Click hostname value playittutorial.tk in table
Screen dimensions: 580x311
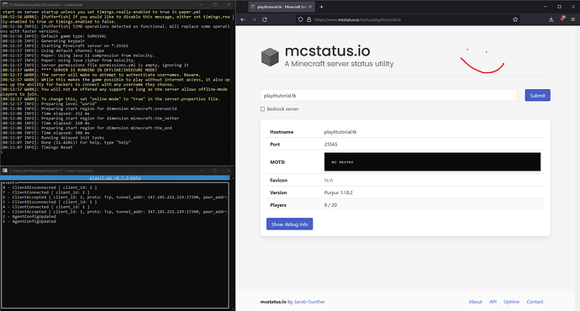pos(340,132)
